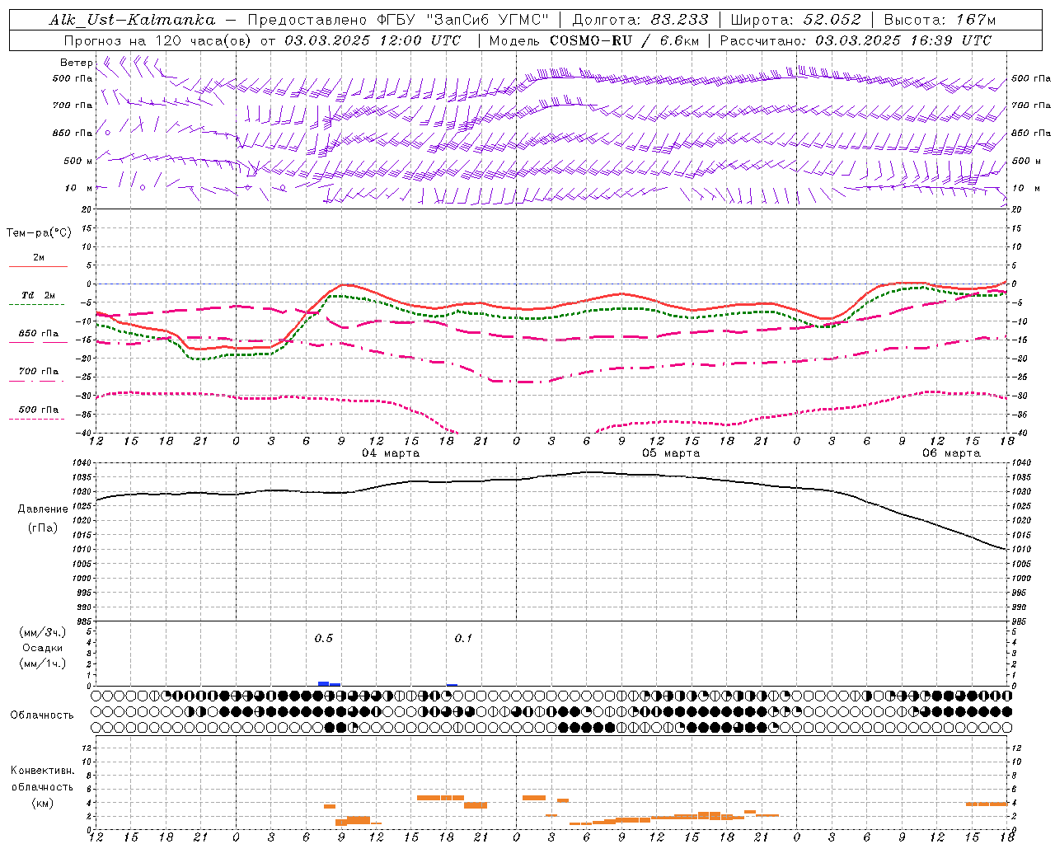Viewport: 1055px width, 844px height.
Task: Click 'Рассчитано: 03.03.2025 16:39 UTC' timestamp
Action: pos(856,40)
